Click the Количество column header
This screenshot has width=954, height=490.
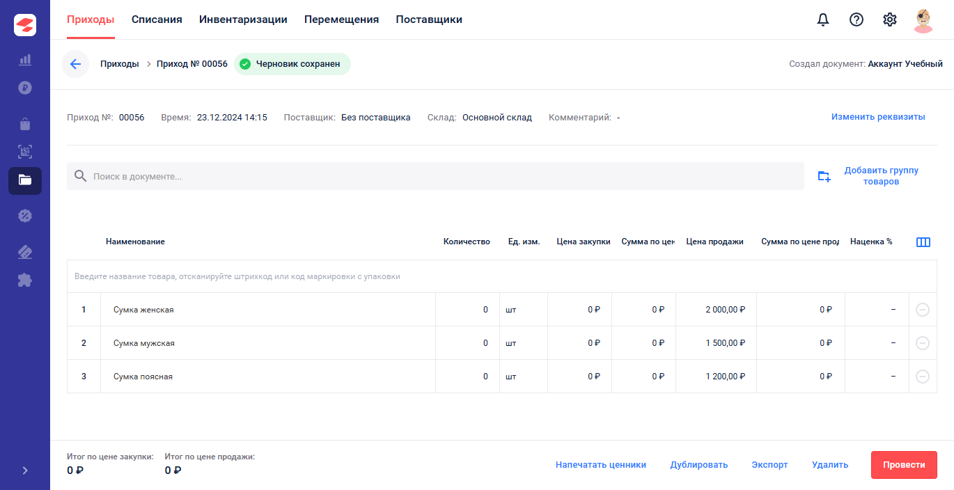point(467,242)
